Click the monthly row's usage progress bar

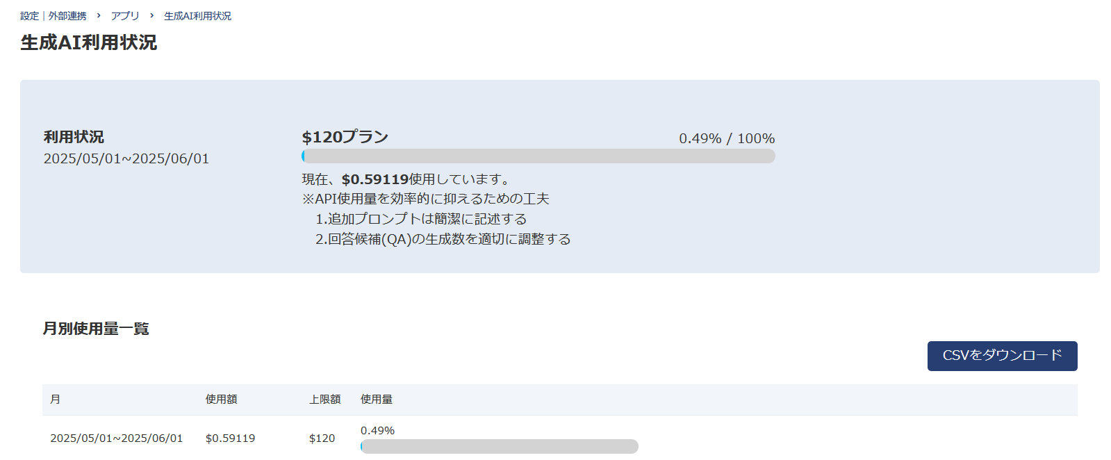(499, 446)
